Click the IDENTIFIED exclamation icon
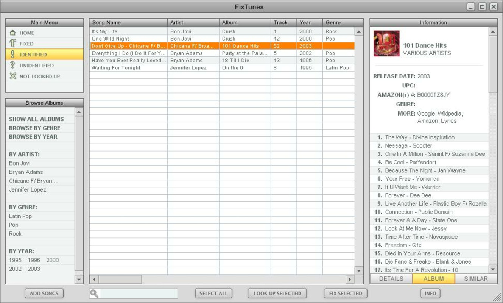Image resolution: width=503 pixels, height=303 pixels. point(13,55)
